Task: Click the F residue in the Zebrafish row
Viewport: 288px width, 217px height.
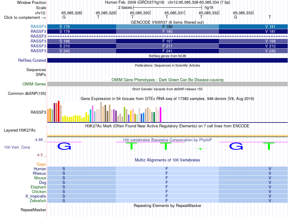Action: tap(167, 201)
